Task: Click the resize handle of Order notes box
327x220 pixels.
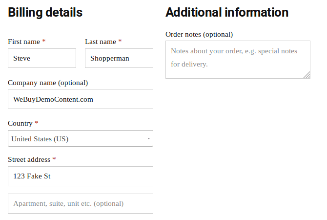Action: coord(307,75)
